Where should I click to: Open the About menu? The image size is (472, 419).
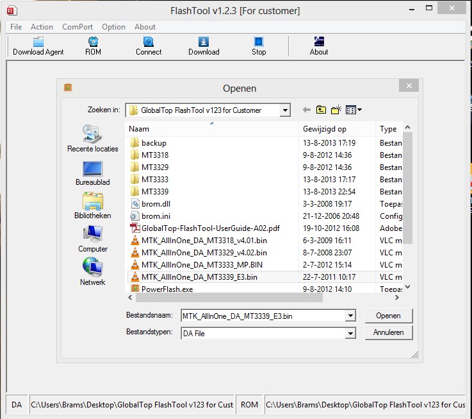tap(145, 27)
